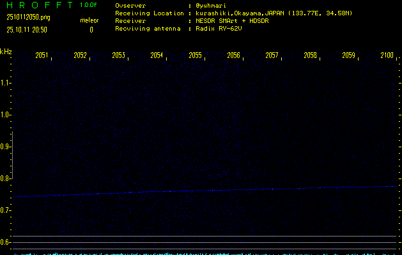Select the 2510112050.png filename
402x255 pixels.
point(28,18)
